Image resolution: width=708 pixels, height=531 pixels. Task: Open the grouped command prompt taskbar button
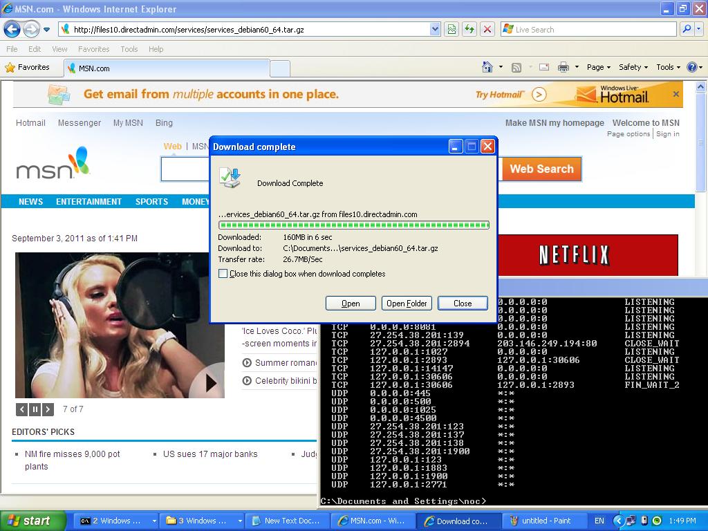pyautogui.click(x=115, y=521)
